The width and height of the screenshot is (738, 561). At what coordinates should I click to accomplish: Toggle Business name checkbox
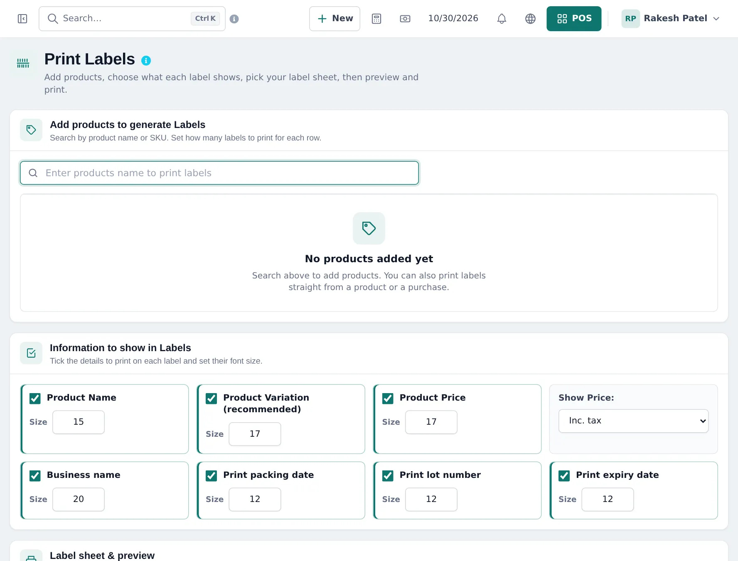coord(35,476)
